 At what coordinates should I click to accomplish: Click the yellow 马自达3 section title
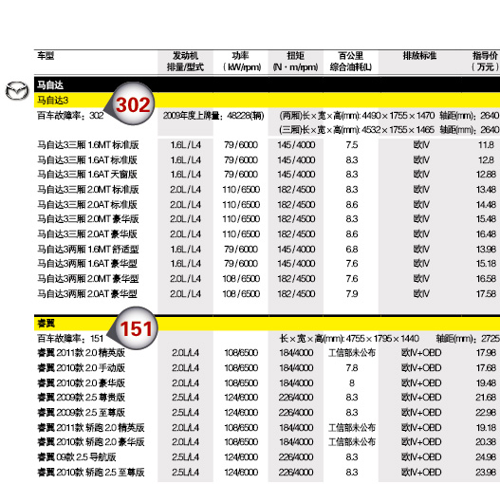pos(52,101)
